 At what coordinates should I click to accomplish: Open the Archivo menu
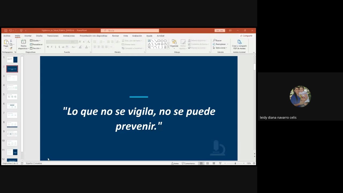point(7,36)
